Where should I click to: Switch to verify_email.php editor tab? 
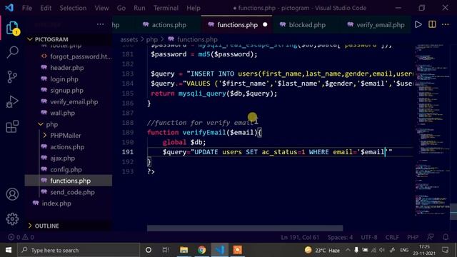pos(376,25)
